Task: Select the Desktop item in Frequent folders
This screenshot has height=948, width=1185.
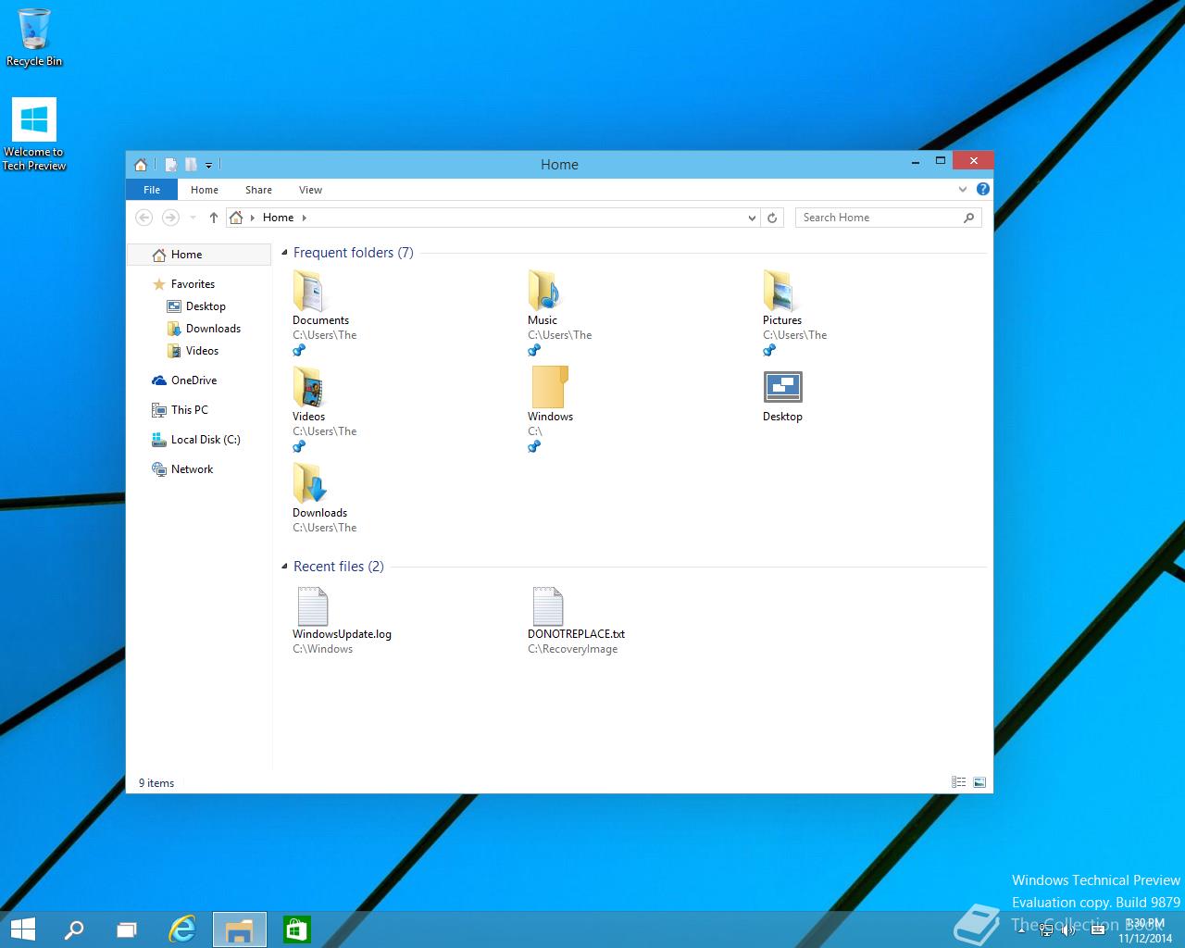Action: 782,395
